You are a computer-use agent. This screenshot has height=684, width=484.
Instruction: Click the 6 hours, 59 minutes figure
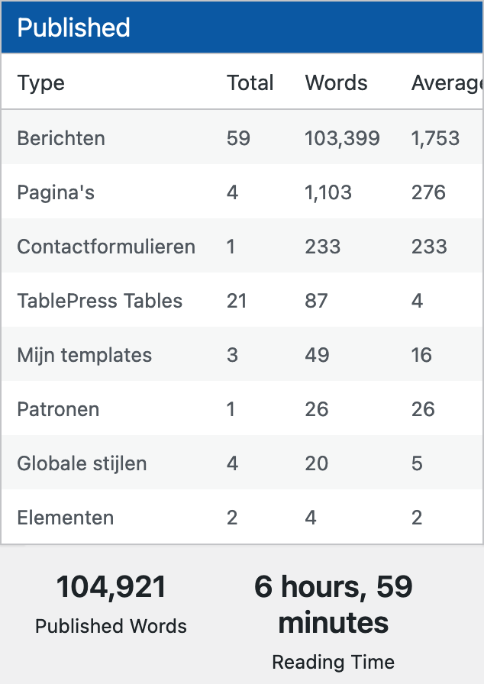click(334, 604)
